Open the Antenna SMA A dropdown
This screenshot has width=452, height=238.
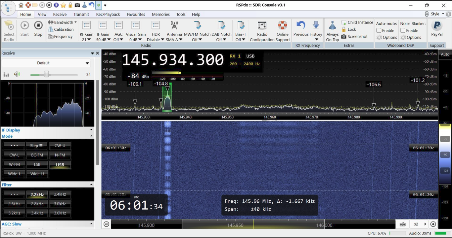tap(174, 31)
